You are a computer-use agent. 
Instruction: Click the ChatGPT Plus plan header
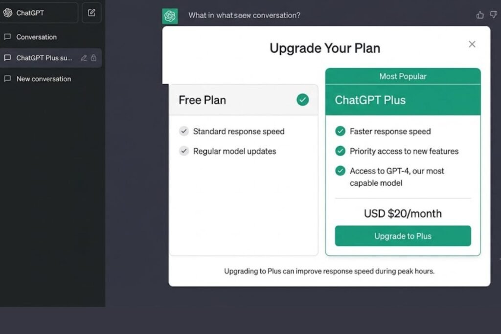pos(403,100)
